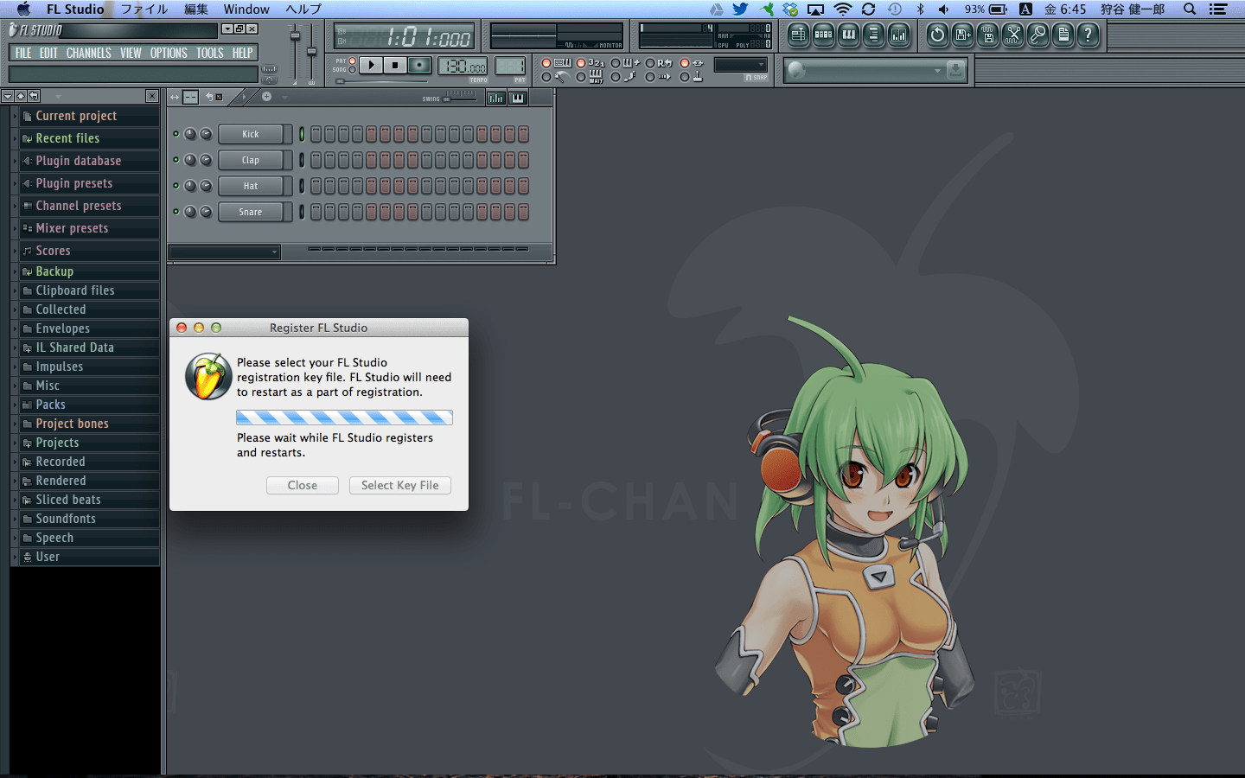The width and height of the screenshot is (1245, 778).
Task: Open the VIEW menu
Action: [131, 53]
